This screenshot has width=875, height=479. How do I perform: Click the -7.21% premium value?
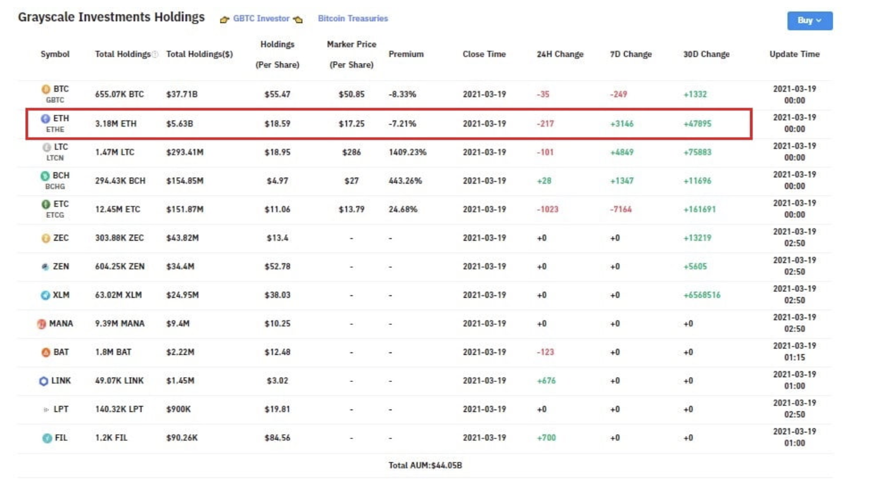(x=402, y=124)
